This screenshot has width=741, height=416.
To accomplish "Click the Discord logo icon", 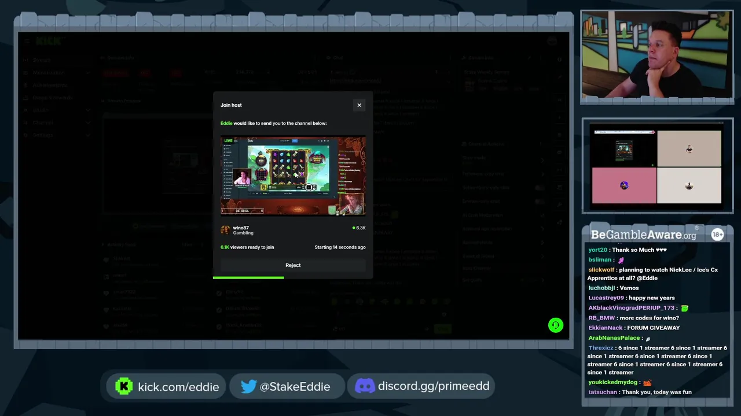I will coord(365,386).
